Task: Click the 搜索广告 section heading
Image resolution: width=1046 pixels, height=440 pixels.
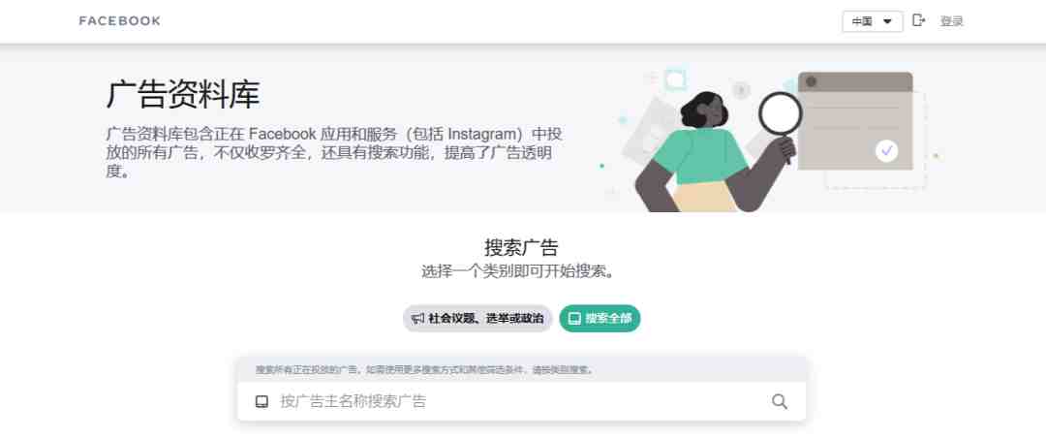Action: 521,247
